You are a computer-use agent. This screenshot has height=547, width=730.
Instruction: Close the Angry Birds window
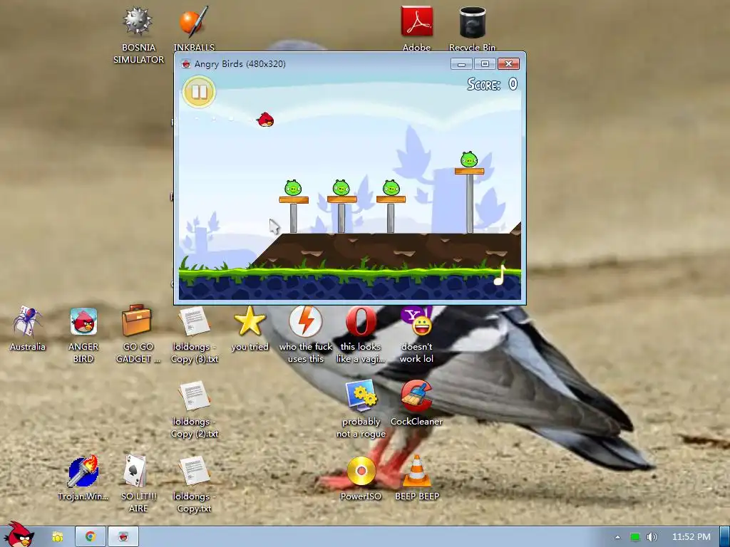508,63
